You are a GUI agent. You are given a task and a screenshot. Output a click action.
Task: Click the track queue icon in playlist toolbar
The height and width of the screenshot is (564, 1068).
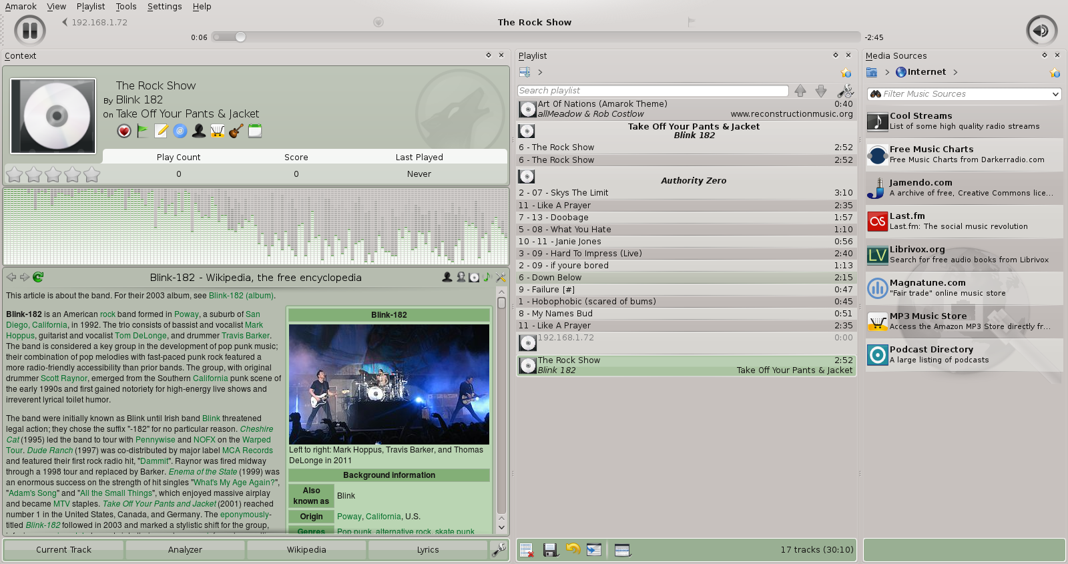(594, 550)
